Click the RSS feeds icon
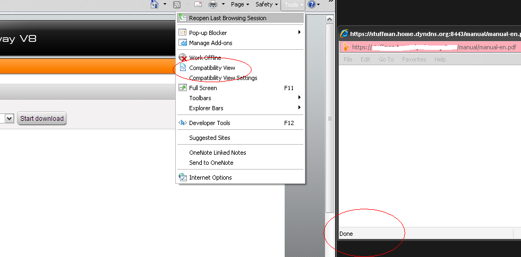This screenshot has width=521, height=257. pyautogui.click(x=177, y=4)
